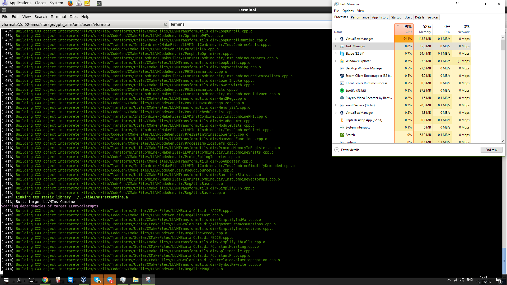Open the Firefox launcher in GNOME panel
This screenshot has height=285, width=507.
click(70, 3)
